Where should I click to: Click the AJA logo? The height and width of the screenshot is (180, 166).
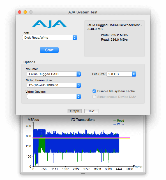[49, 24]
